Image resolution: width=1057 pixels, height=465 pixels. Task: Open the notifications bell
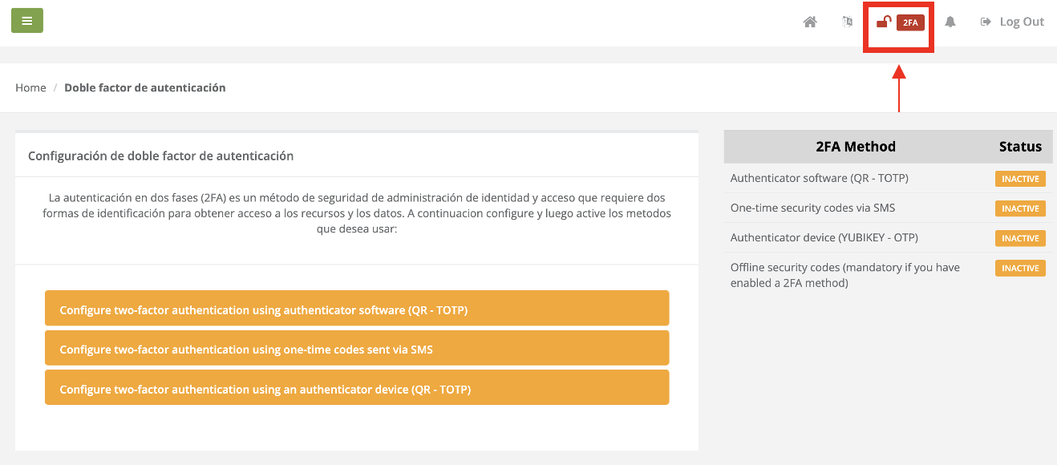pyautogui.click(x=950, y=22)
